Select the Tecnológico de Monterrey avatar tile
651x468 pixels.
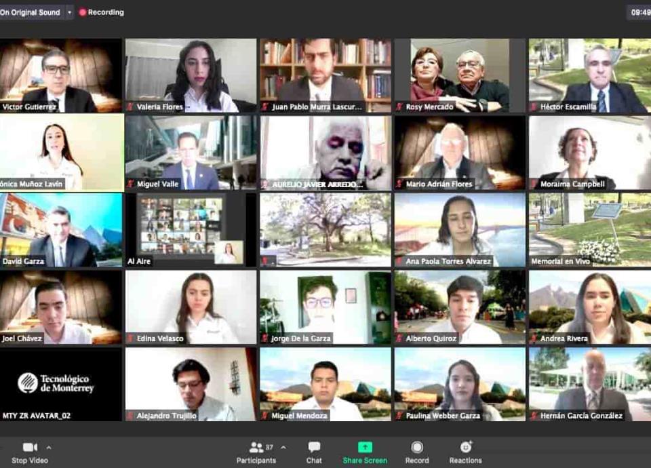61,384
